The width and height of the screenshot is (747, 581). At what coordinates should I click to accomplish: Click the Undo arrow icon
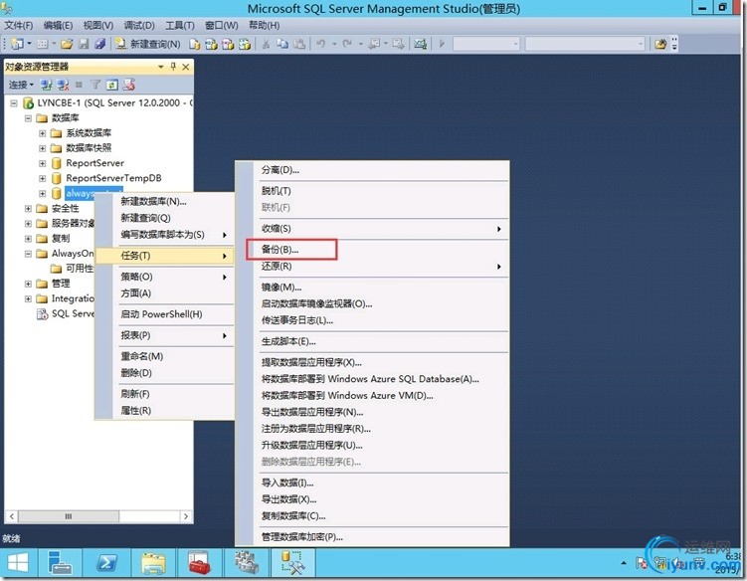[x=321, y=44]
